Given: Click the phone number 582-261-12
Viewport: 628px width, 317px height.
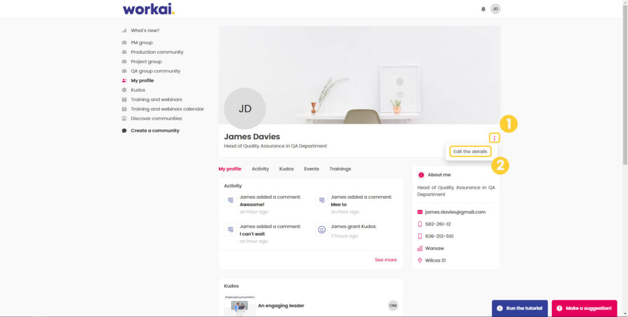Looking at the screenshot, I should (438, 224).
